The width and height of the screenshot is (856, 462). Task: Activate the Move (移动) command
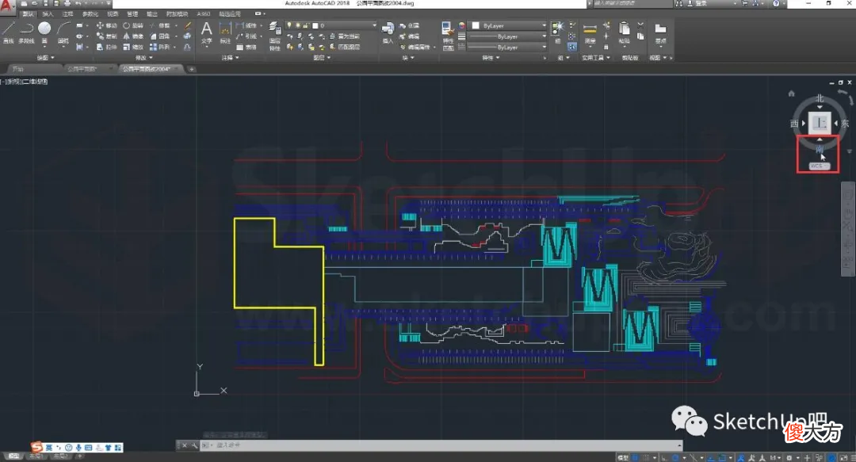tap(106, 25)
